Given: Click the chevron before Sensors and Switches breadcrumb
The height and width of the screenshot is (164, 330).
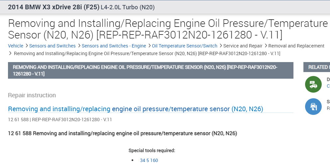Looking at the screenshot, I should point(27,46).
